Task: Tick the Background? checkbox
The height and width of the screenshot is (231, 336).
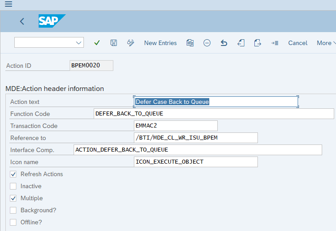Action: (x=13, y=210)
